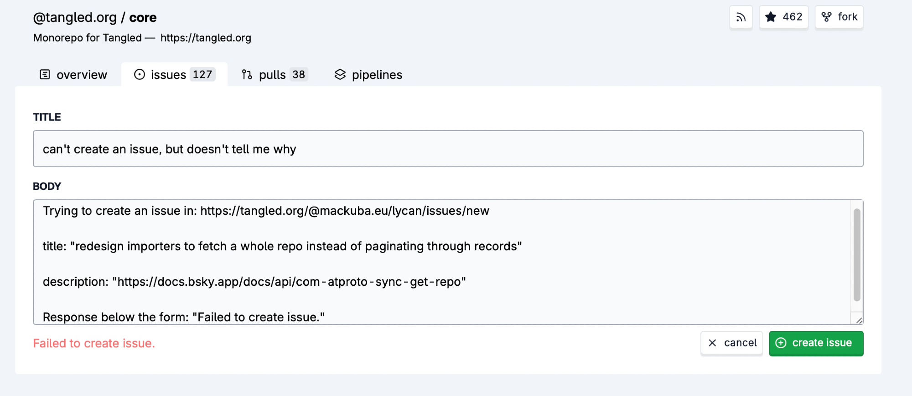Click the fork icon
The width and height of the screenshot is (912, 396).
click(x=826, y=17)
